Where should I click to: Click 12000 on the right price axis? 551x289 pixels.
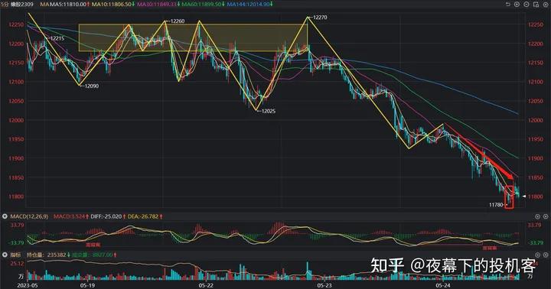[535, 120]
